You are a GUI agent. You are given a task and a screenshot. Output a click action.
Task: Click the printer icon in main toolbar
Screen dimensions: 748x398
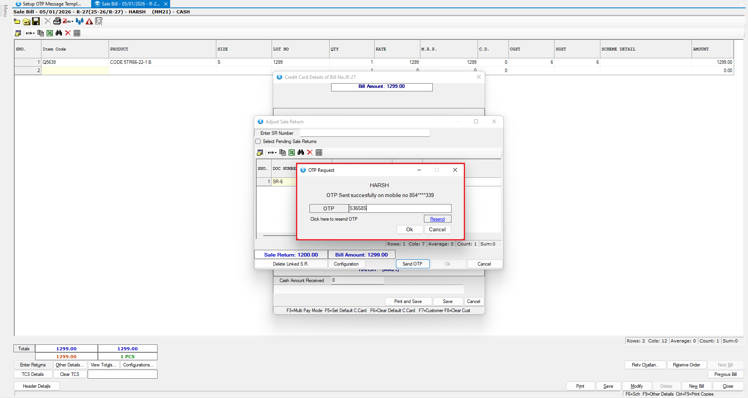click(57, 21)
